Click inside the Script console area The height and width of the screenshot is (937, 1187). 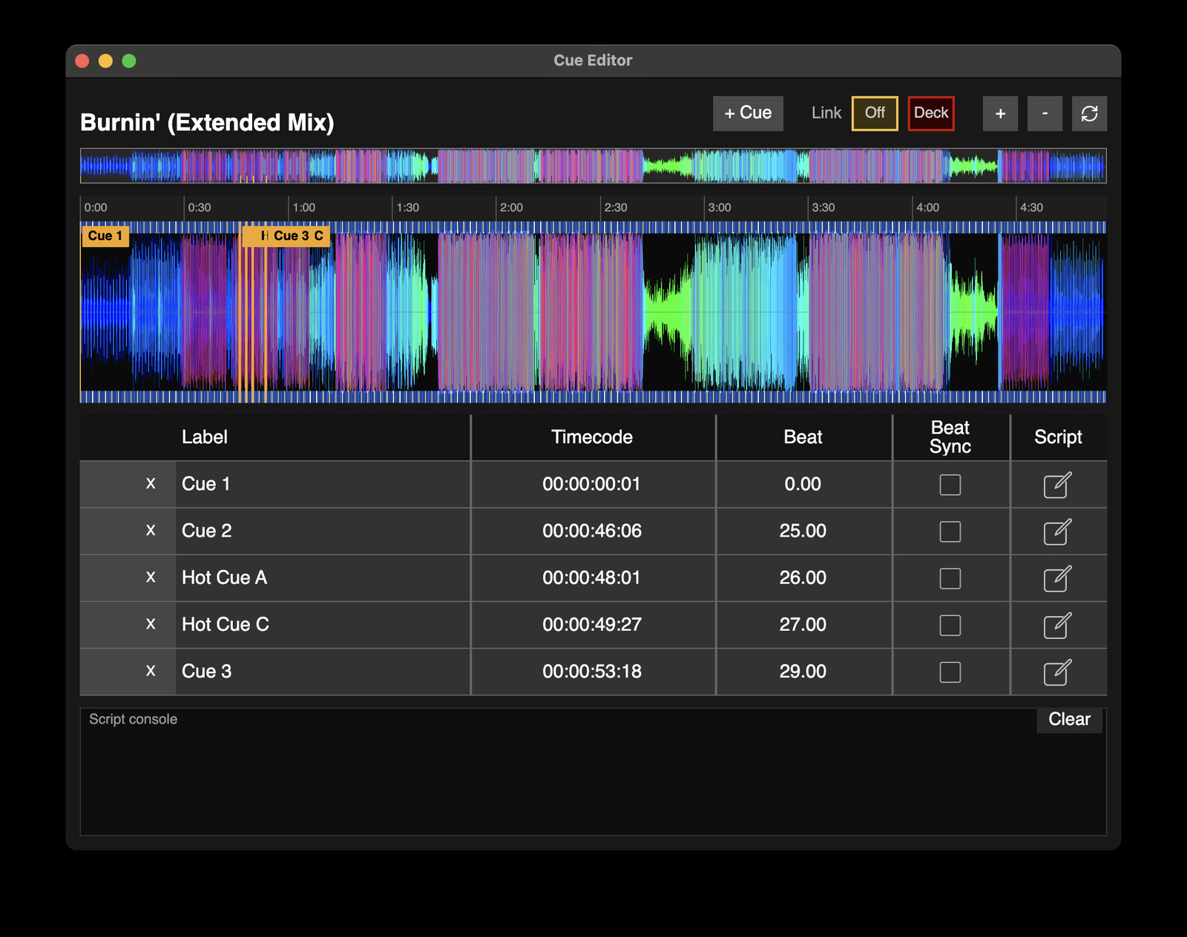coord(593,772)
